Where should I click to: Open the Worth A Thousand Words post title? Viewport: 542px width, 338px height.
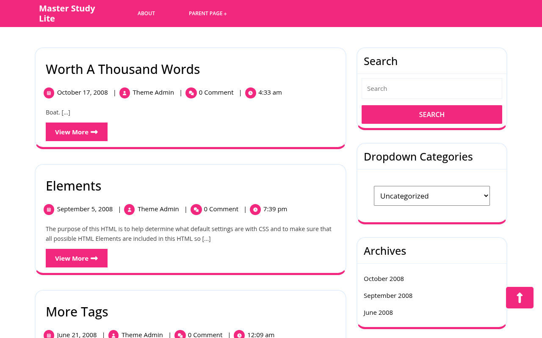(123, 69)
